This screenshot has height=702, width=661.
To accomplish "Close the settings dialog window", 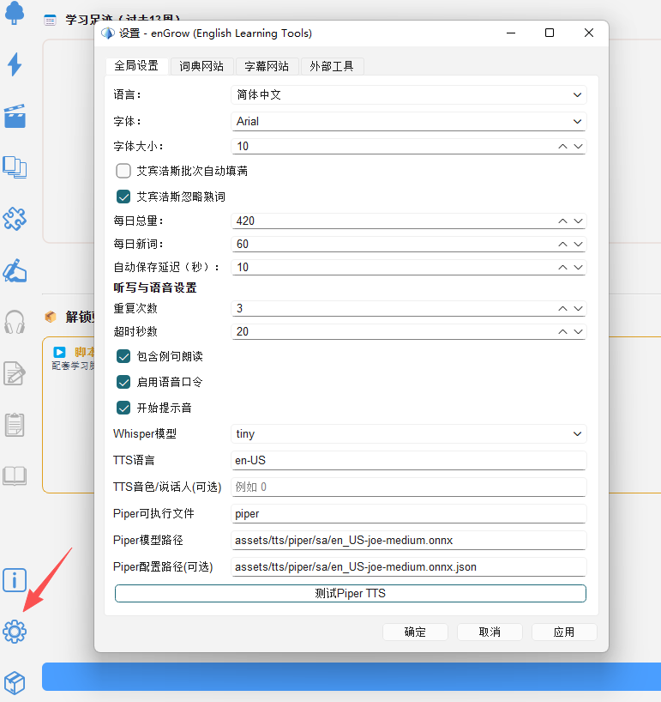I will (x=589, y=33).
